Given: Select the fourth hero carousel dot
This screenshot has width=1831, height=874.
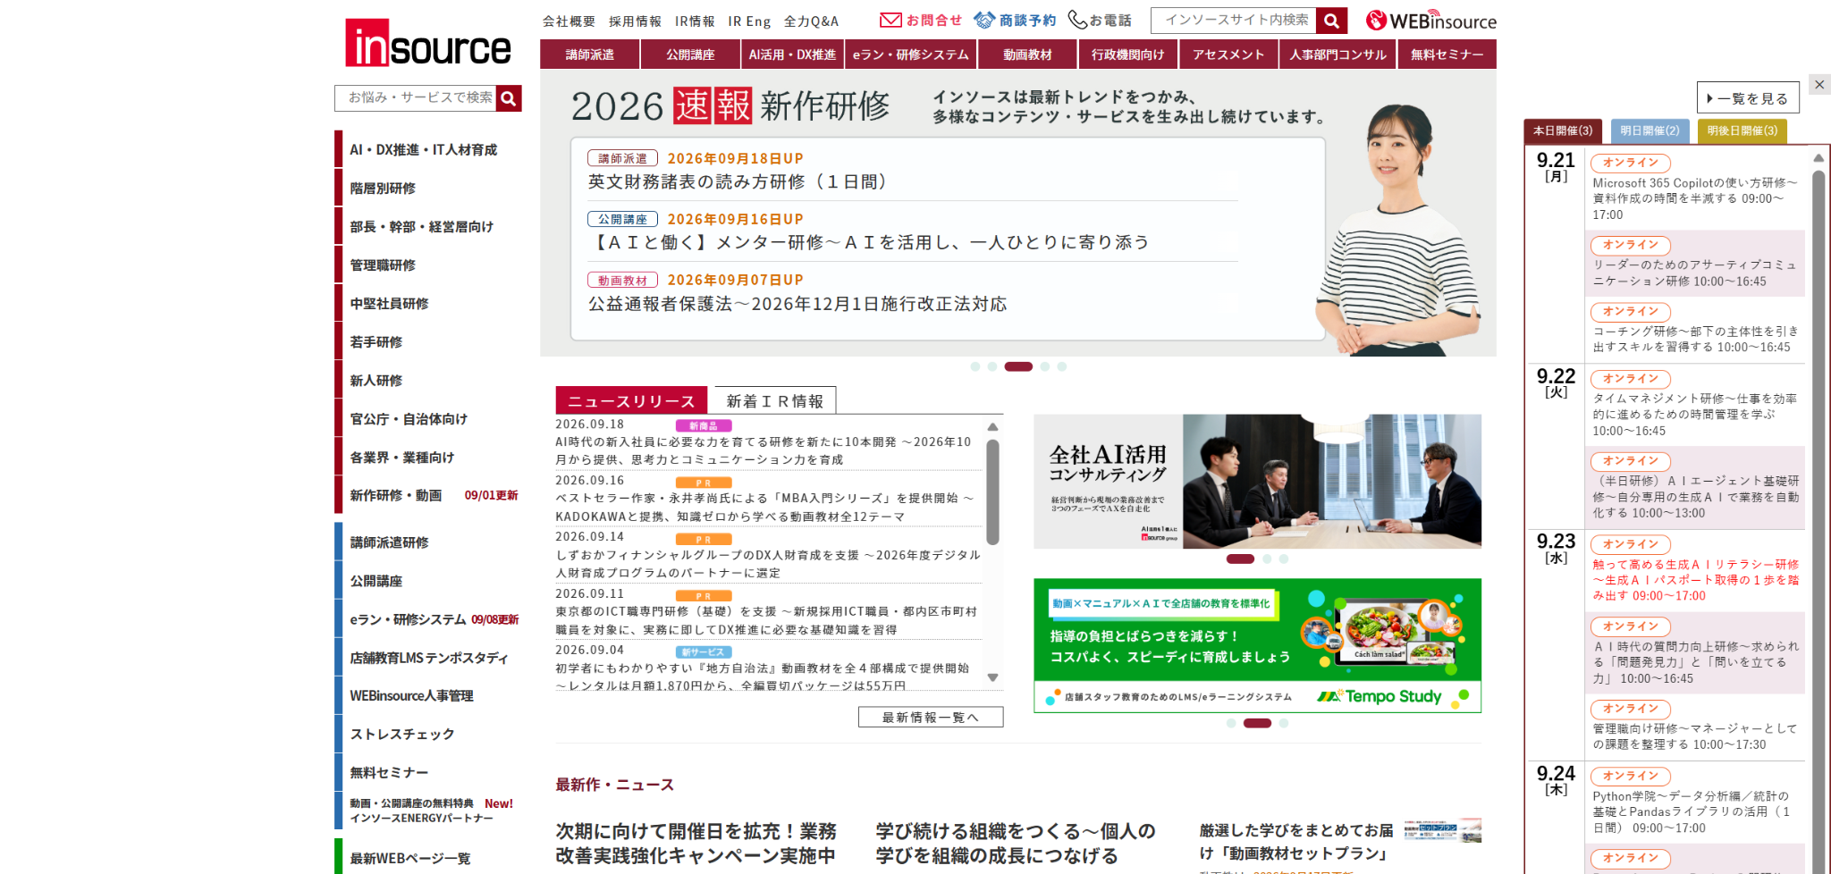Looking at the screenshot, I should pyautogui.click(x=1045, y=366).
